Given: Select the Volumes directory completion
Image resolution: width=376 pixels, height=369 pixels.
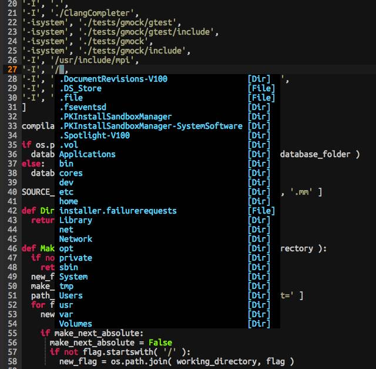Looking at the screenshot, I should point(167,324).
